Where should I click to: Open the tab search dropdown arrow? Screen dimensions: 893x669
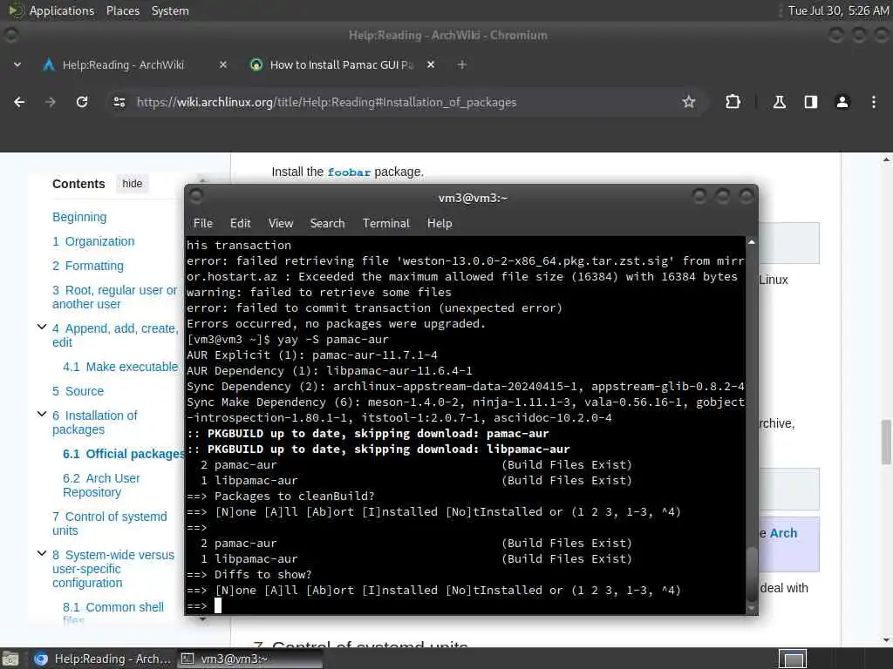click(17, 64)
